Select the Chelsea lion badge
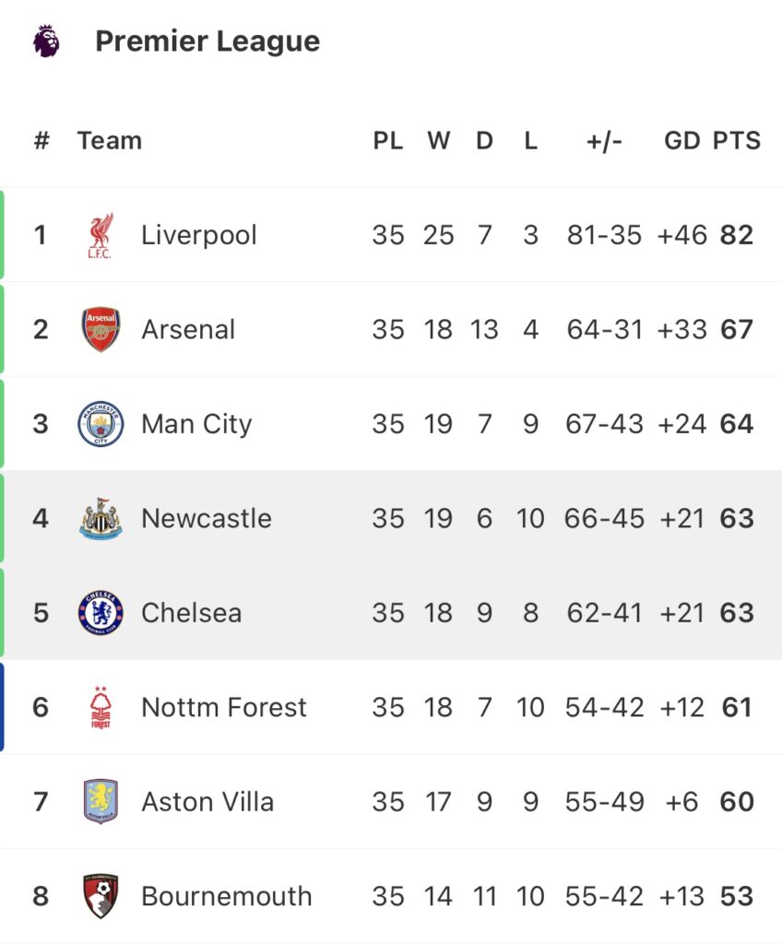 click(x=101, y=613)
